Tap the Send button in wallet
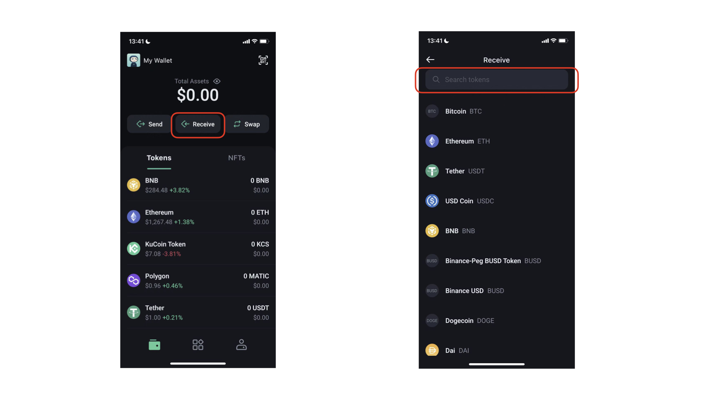 pyautogui.click(x=150, y=124)
